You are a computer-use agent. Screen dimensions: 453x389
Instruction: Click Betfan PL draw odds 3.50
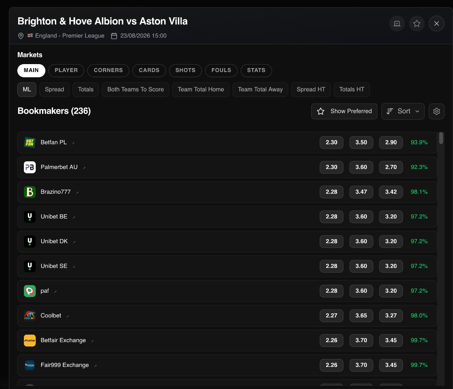361,142
